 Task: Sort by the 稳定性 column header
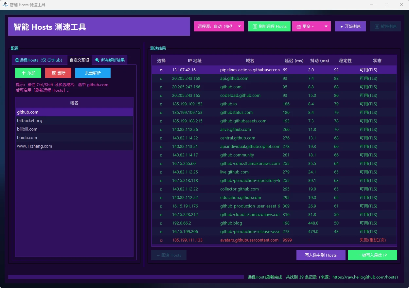point(345,61)
